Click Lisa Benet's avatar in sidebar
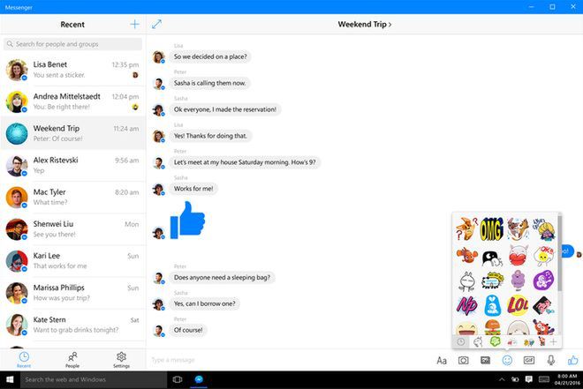The height and width of the screenshot is (389, 583). [17, 70]
